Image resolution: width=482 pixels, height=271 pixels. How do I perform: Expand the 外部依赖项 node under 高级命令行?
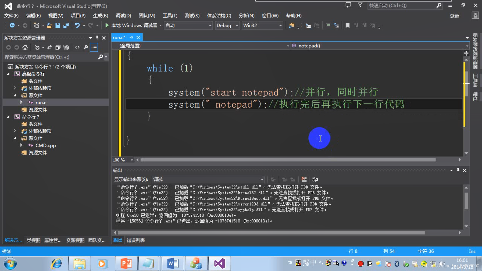coord(15,88)
